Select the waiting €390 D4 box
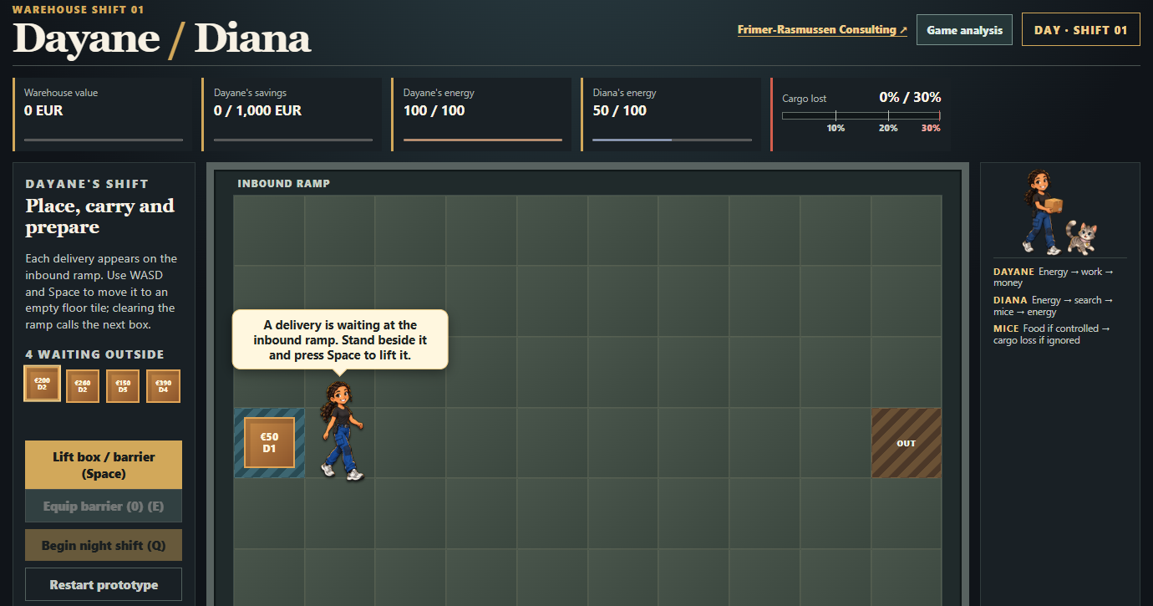Viewport: 1153px width, 606px height. [163, 386]
